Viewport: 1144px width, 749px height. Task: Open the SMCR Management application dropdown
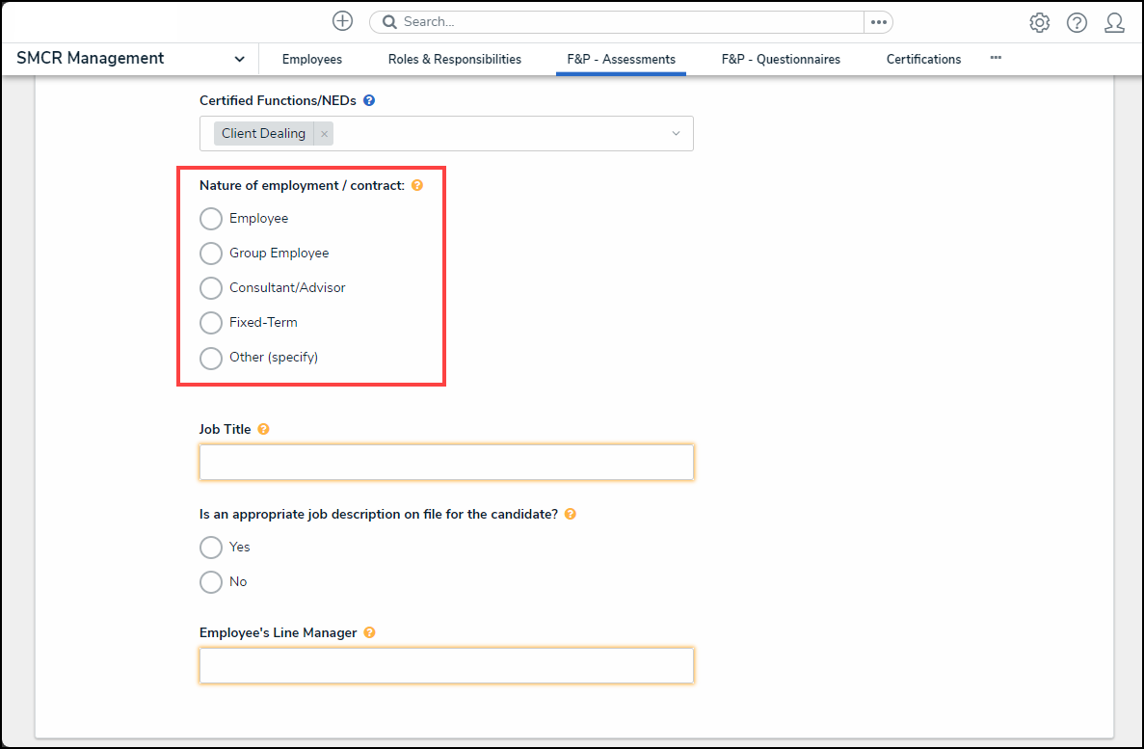click(239, 59)
